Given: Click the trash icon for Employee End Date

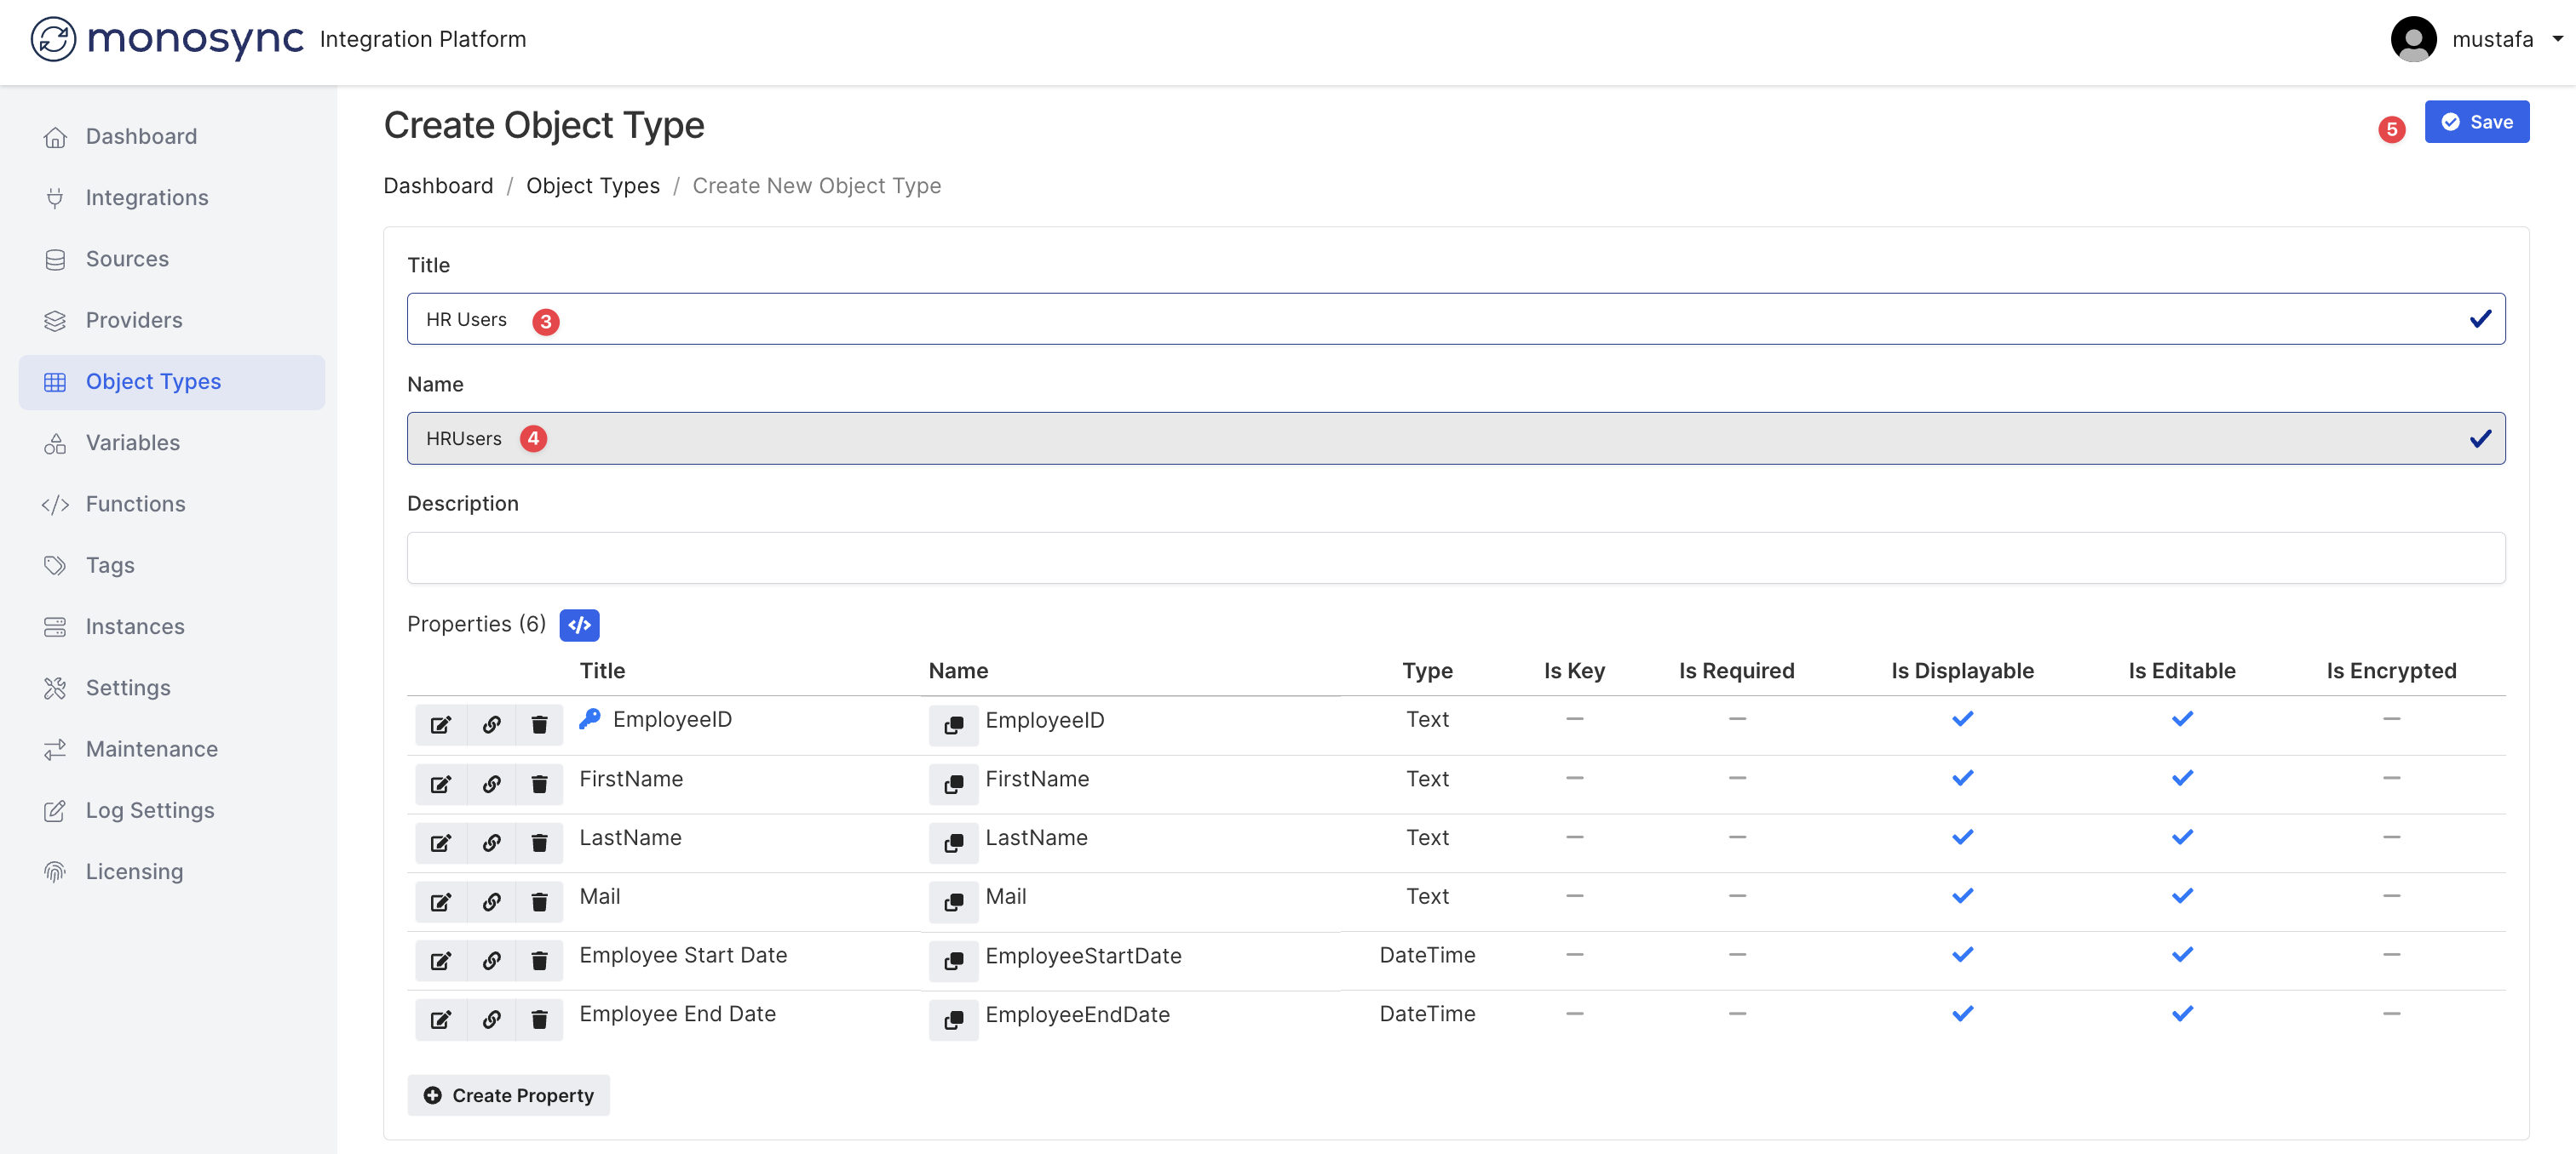Looking at the screenshot, I should point(539,1020).
